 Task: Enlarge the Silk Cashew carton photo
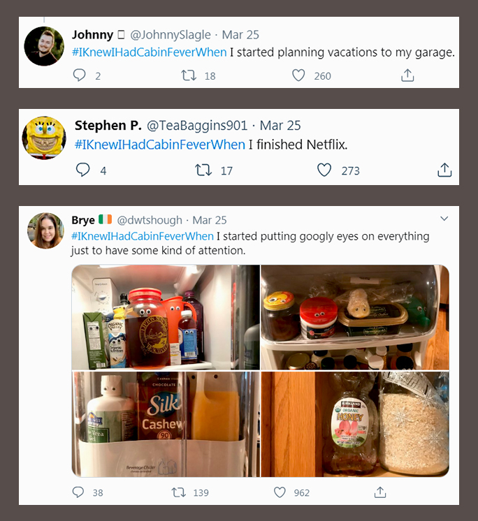click(166, 424)
